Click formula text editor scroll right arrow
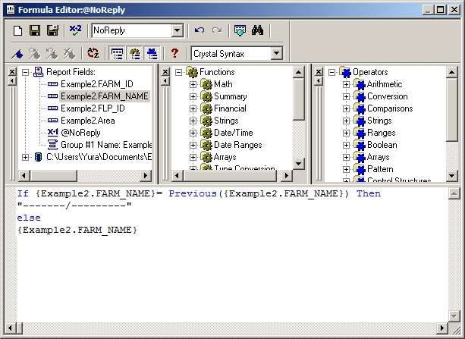The width and height of the screenshot is (465, 339). (x=442, y=328)
